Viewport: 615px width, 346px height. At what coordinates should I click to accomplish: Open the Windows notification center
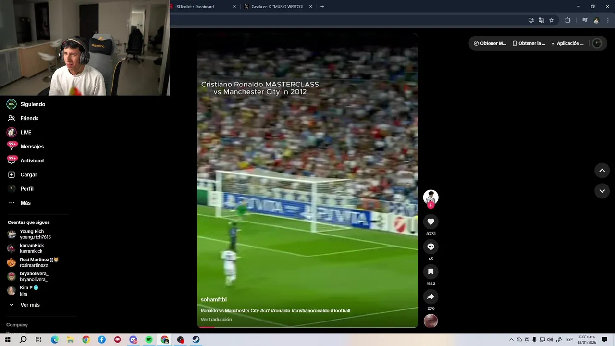604,340
